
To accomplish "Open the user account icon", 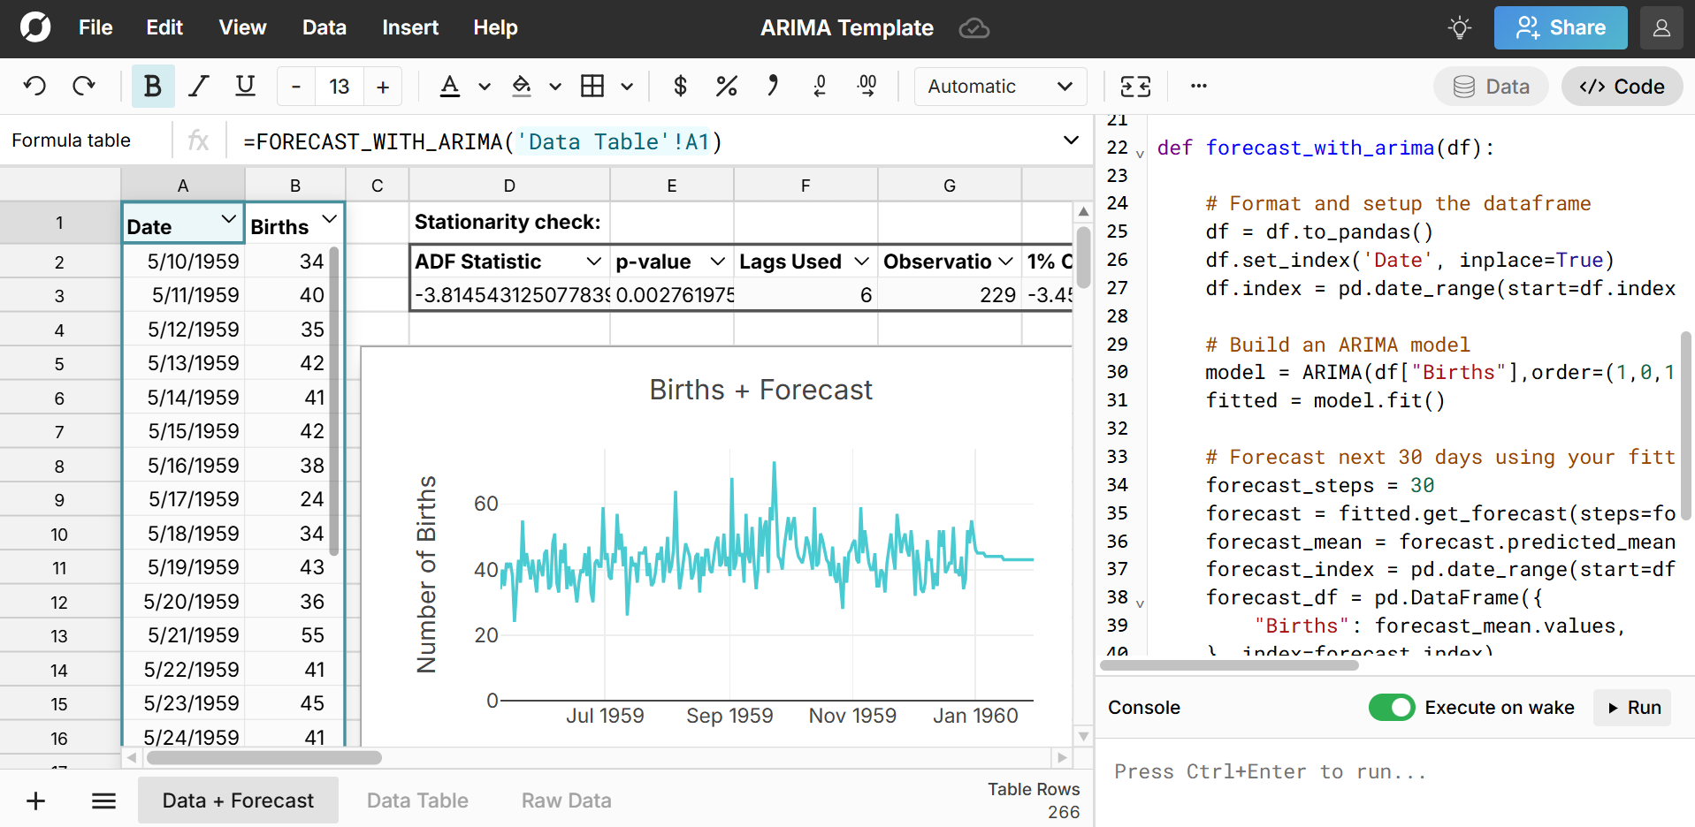I will [x=1661, y=28].
